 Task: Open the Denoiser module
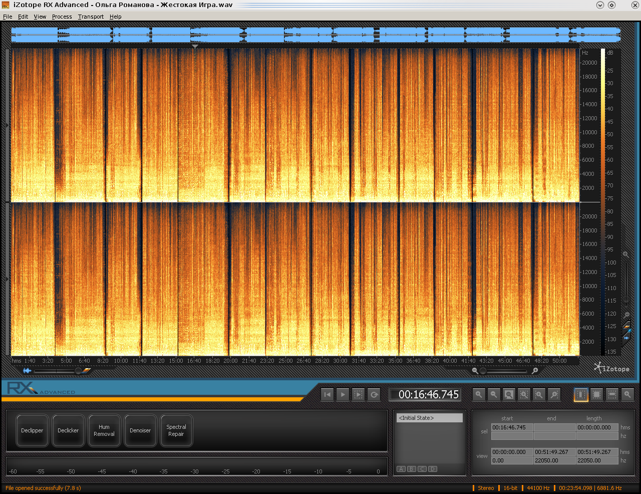pos(140,430)
